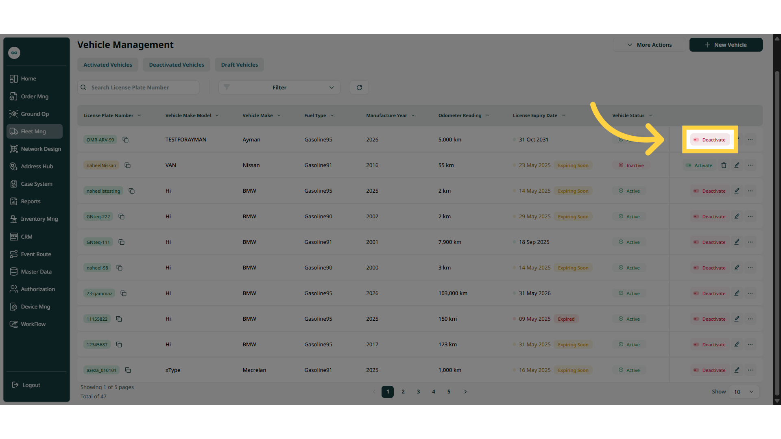The width and height of the screenshot is (781, 439).
Task: Go to page 3
Action: (418, 391)
